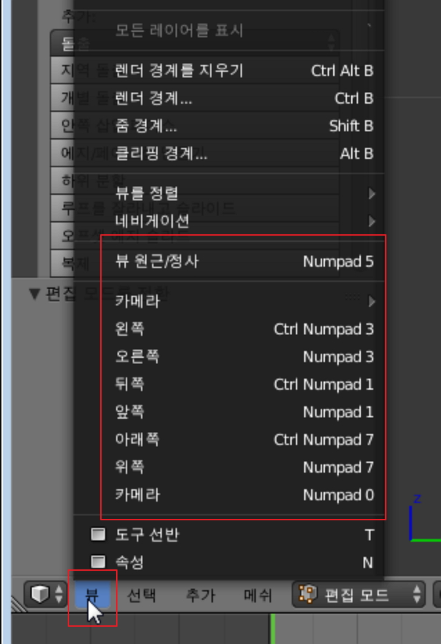The width and height of the screenshot is (441, 644).
Task: Collapse the 편집 모드 panel triangle
Action: [x=35, y=293]
